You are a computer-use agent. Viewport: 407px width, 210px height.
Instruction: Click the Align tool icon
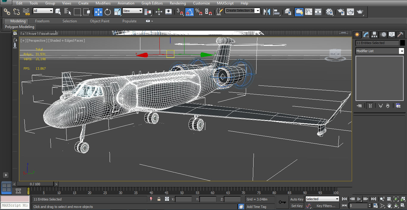pos(277,12)
